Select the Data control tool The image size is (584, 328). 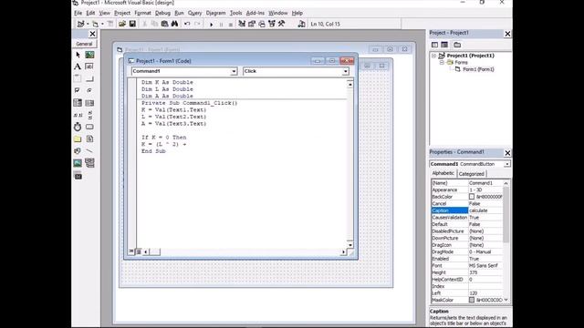(89, 163)
